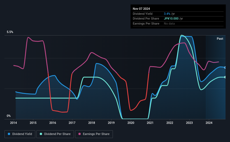Click the 2019 x-axis label
230x142 pixels.
point(111,123)
